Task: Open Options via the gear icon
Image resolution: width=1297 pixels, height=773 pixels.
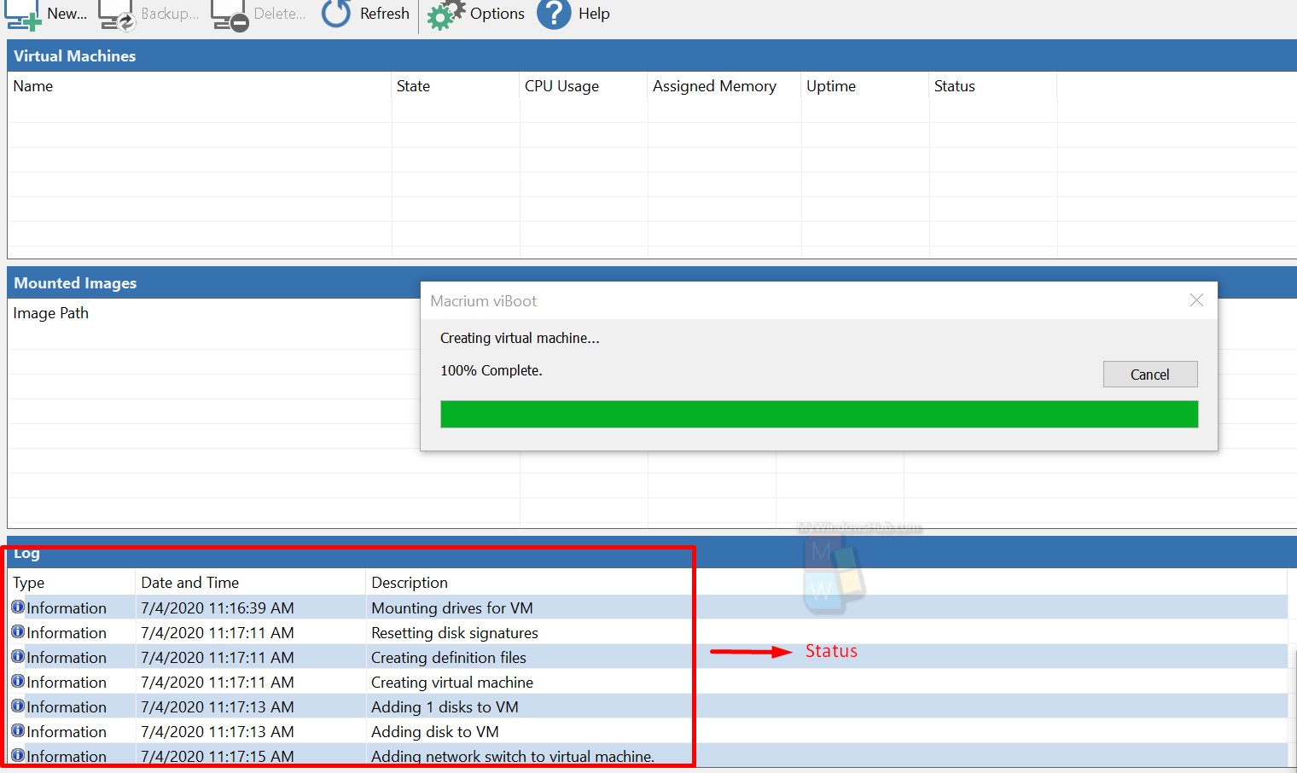Action: pos(445,15)
